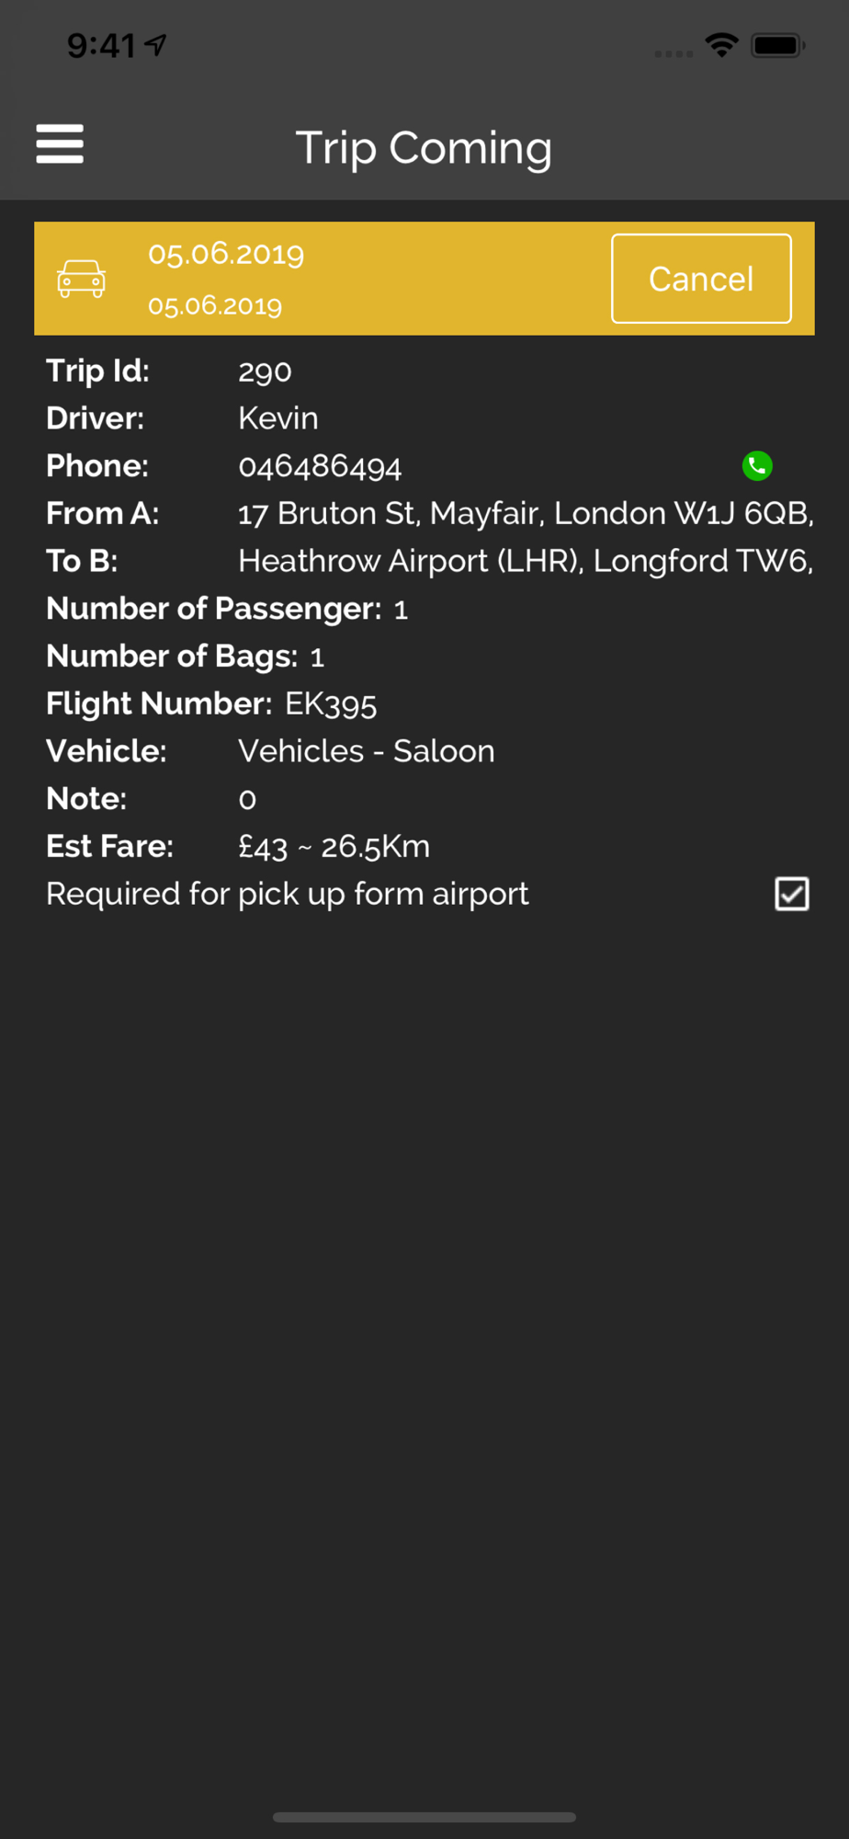Tap the Heathrow Airport destination address

[x=526, y=561]
